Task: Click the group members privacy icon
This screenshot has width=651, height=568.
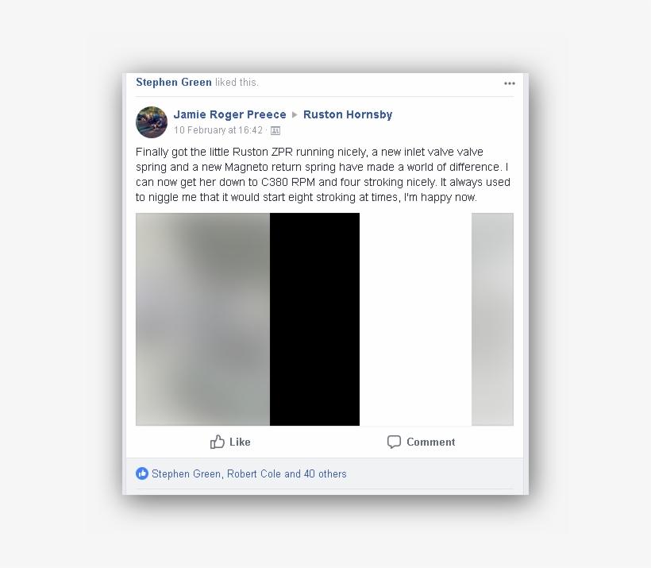Action: click(275, 131)
